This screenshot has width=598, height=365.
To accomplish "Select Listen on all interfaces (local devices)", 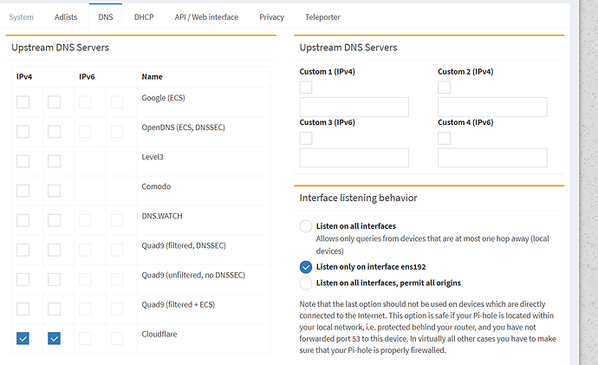I will 305,226.
